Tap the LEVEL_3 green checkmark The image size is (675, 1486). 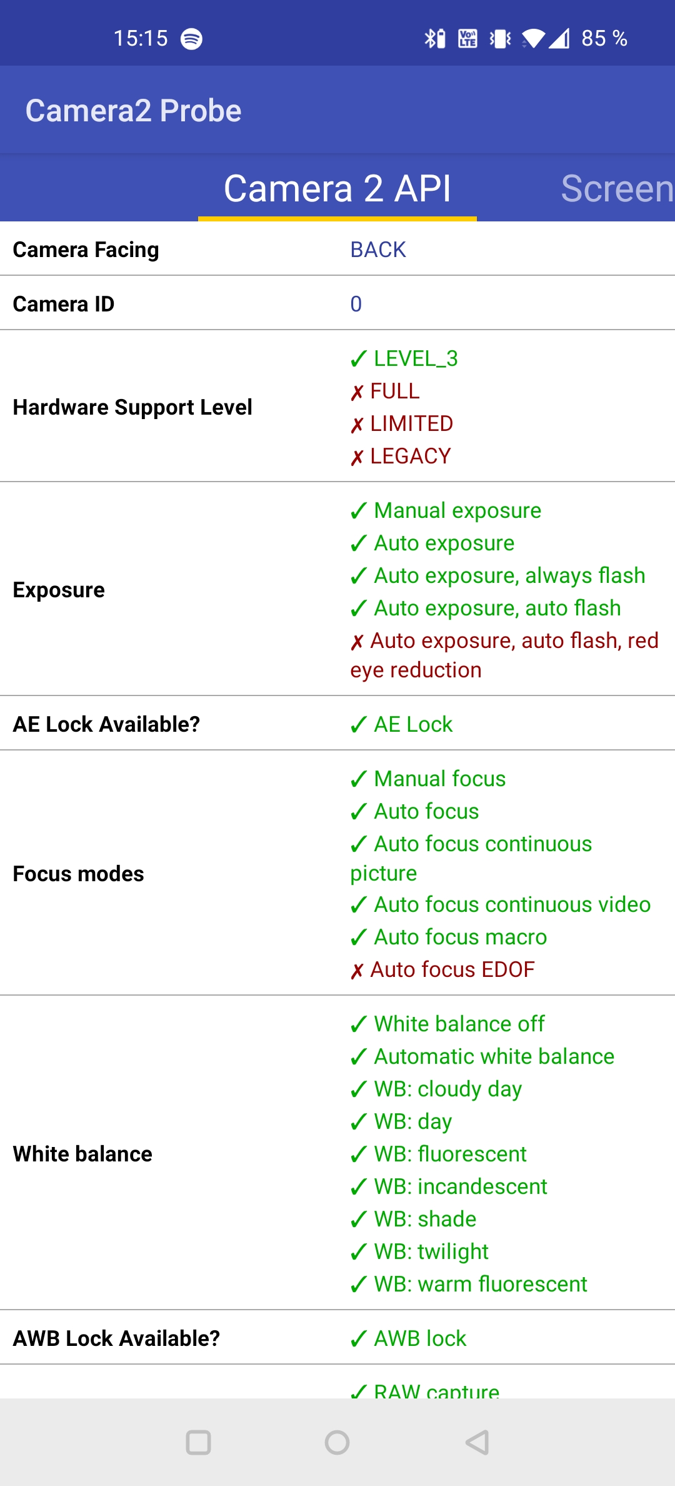[359, 359]
